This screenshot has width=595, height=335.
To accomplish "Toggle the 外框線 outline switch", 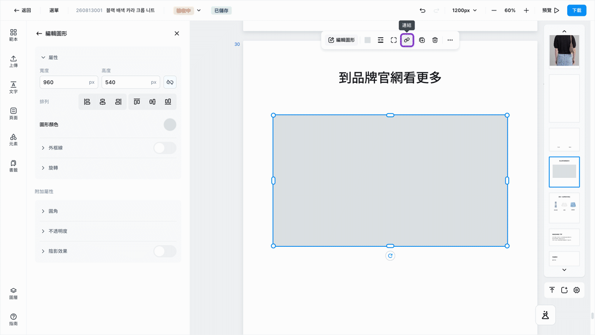I will click(165, 148).
